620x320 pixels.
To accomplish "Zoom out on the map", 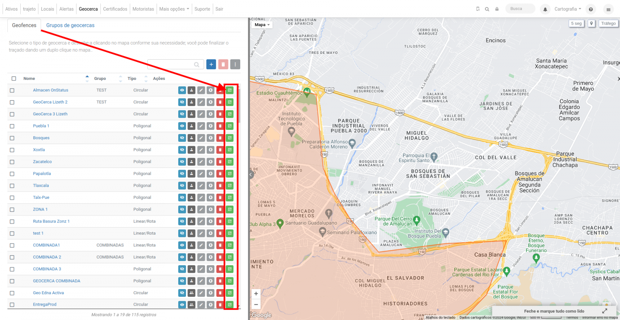I will pyautogui.click(x=256, y=305).
